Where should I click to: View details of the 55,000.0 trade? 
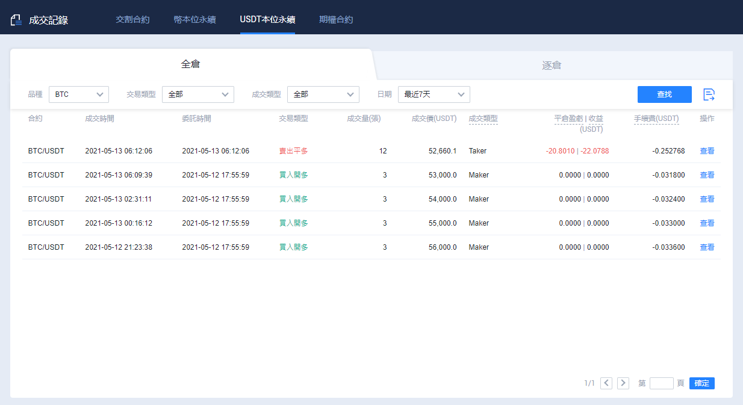point(707,223)
